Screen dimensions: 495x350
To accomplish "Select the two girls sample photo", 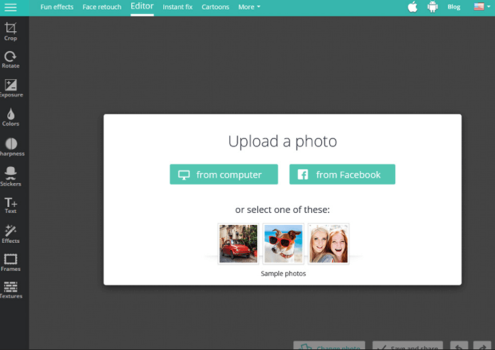I will click(328, 244).
